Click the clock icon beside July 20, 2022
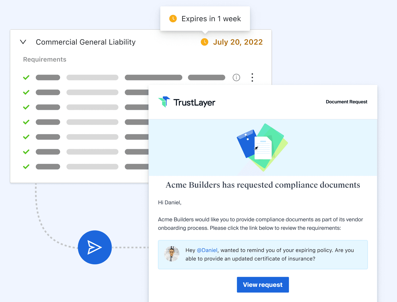397x302 pixels. (x=204, y=42)
